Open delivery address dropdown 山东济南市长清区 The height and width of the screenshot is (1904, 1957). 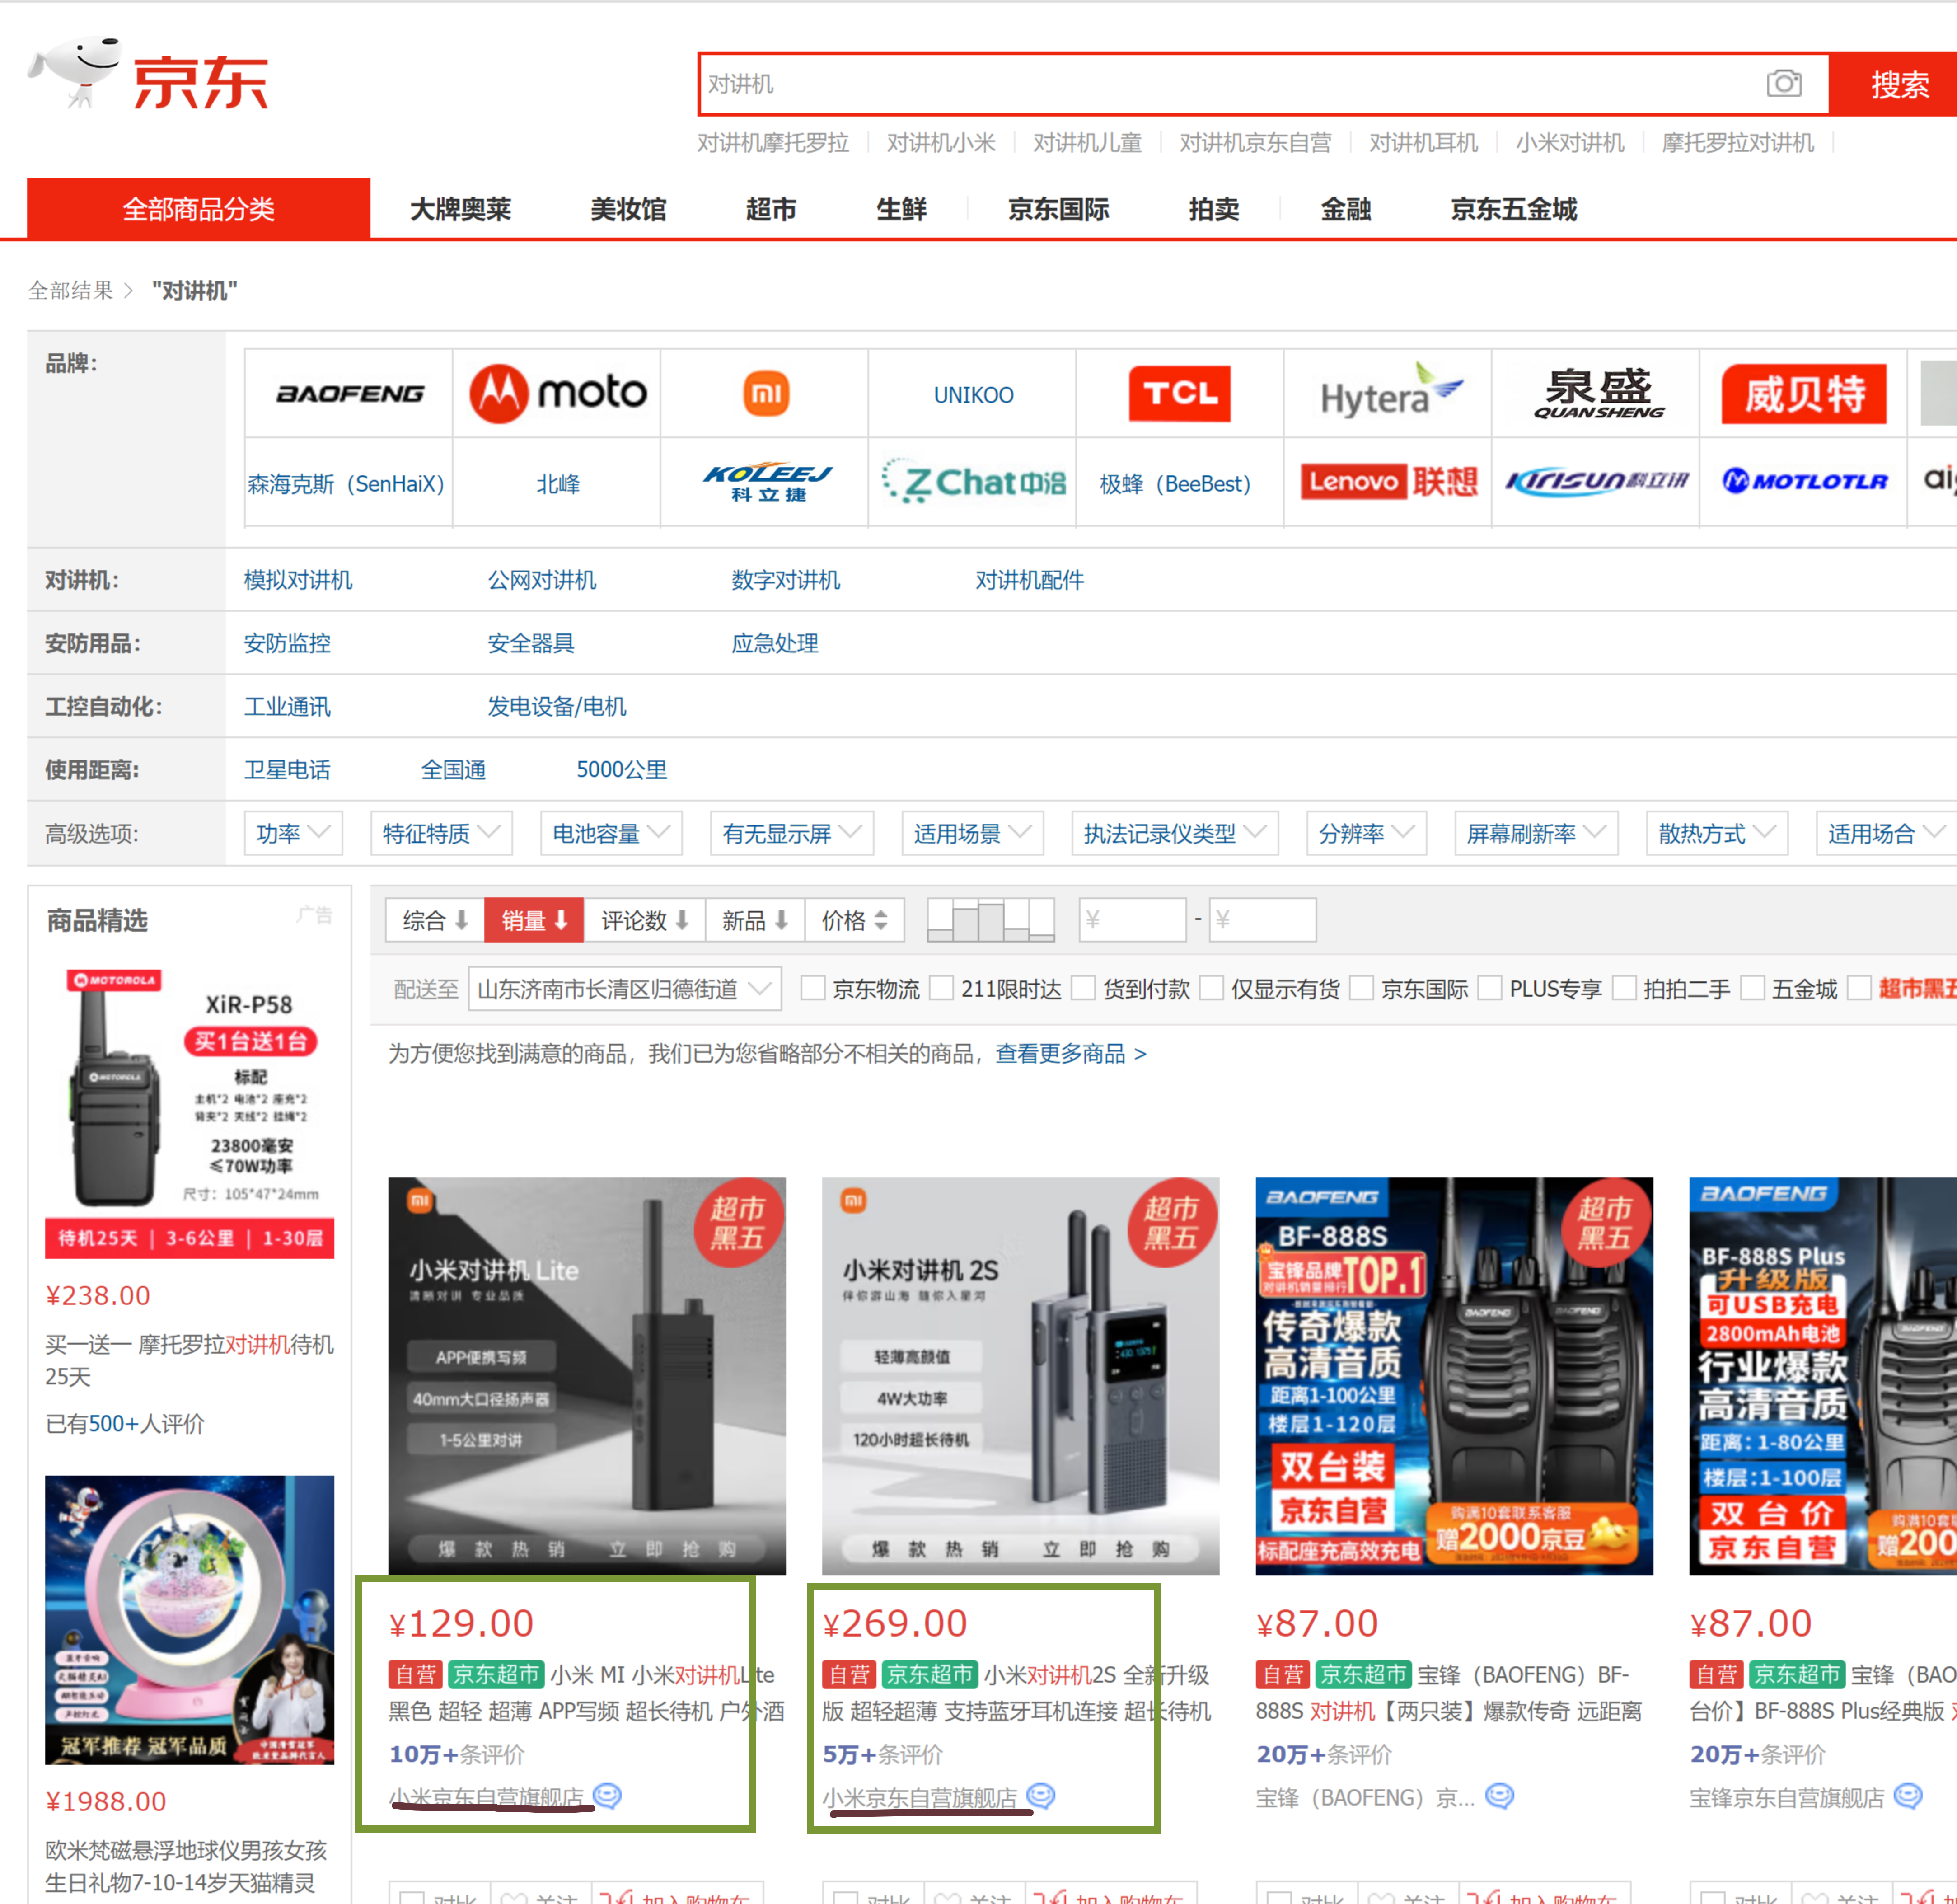(x=625, y=989)
